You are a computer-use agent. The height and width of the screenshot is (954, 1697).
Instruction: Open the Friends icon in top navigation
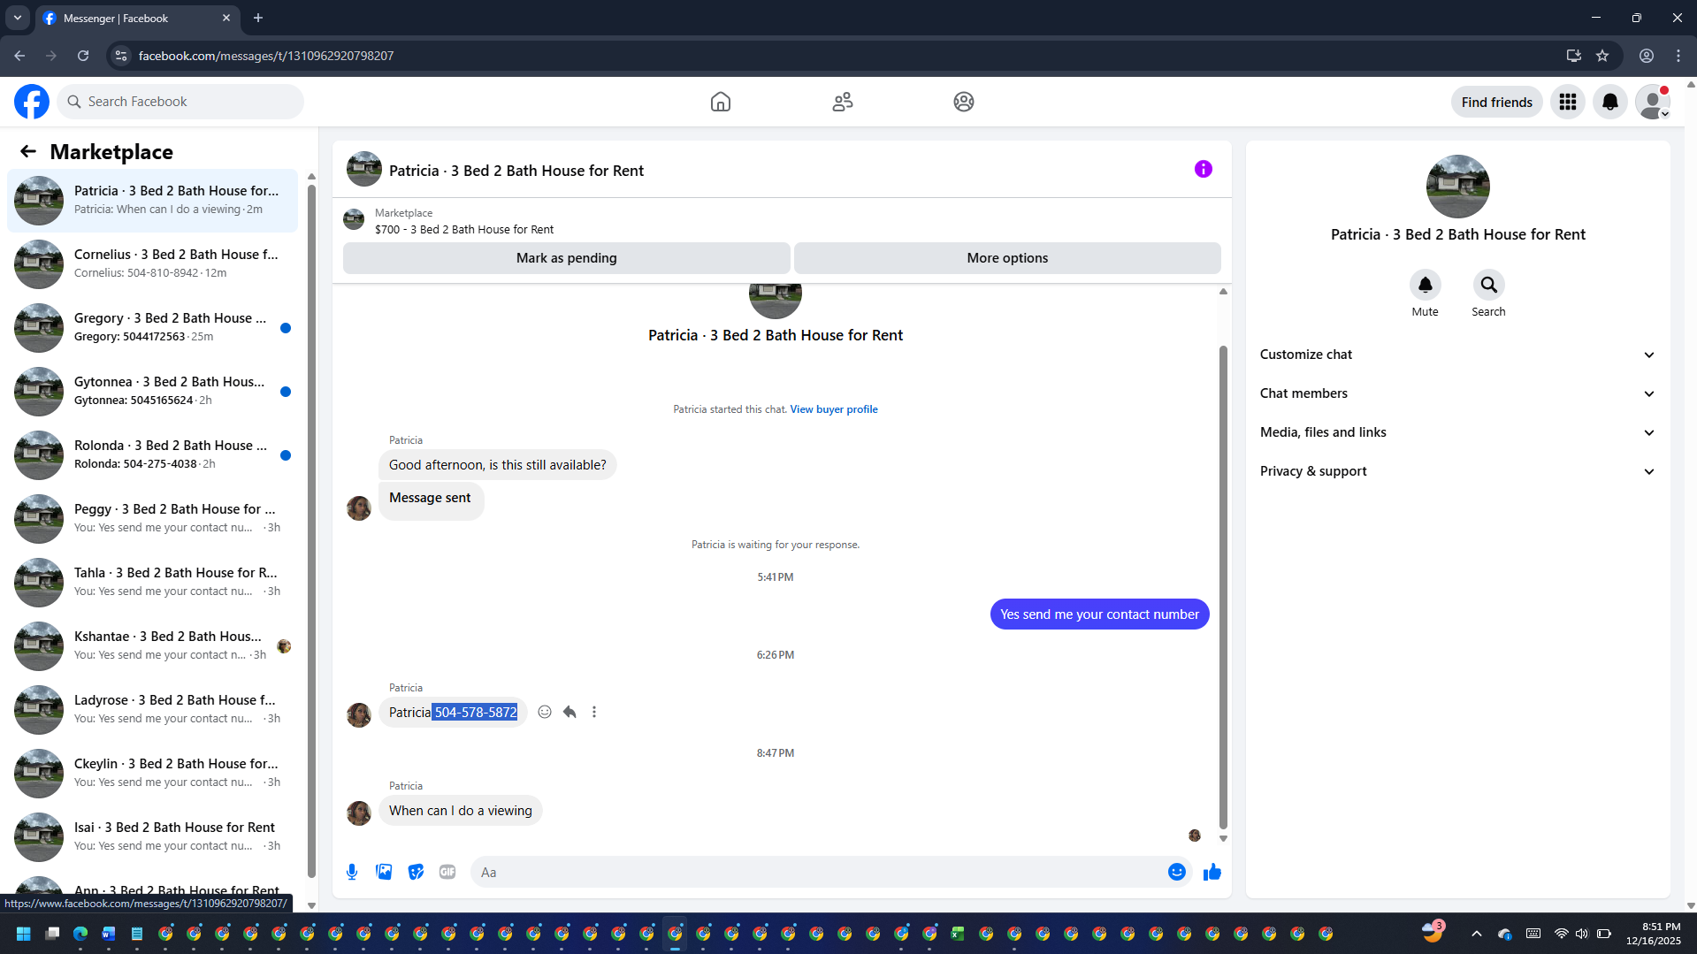(843, 102)
